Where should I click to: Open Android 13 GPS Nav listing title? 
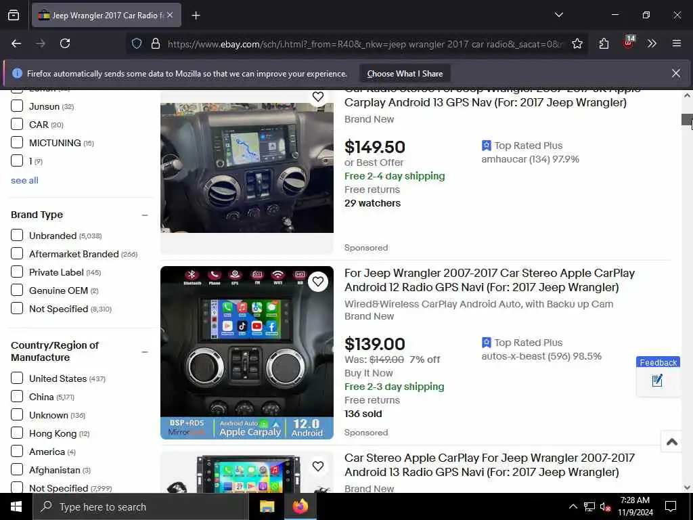click(x=492, y=96)
